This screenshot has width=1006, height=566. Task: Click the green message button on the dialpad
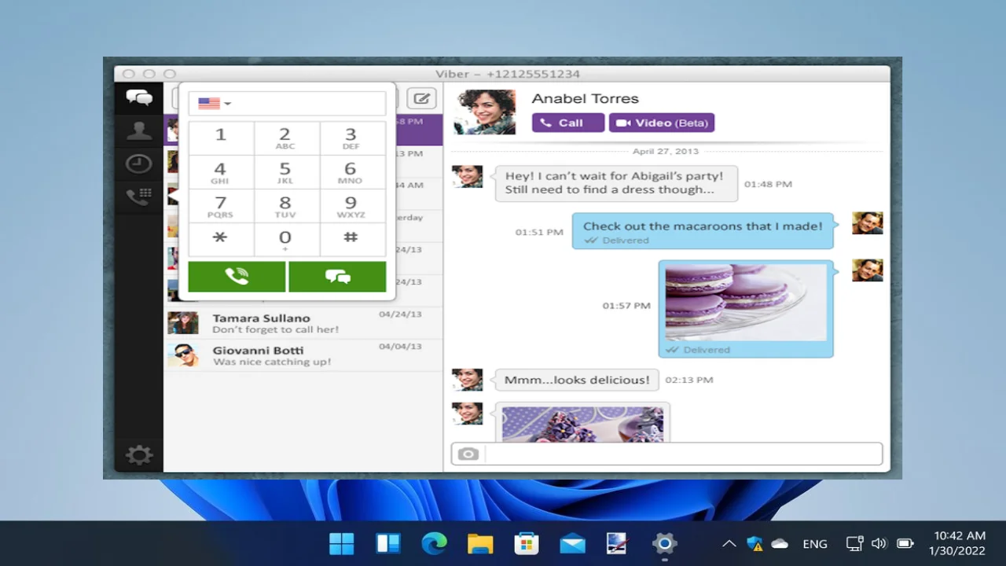(337, 277)
